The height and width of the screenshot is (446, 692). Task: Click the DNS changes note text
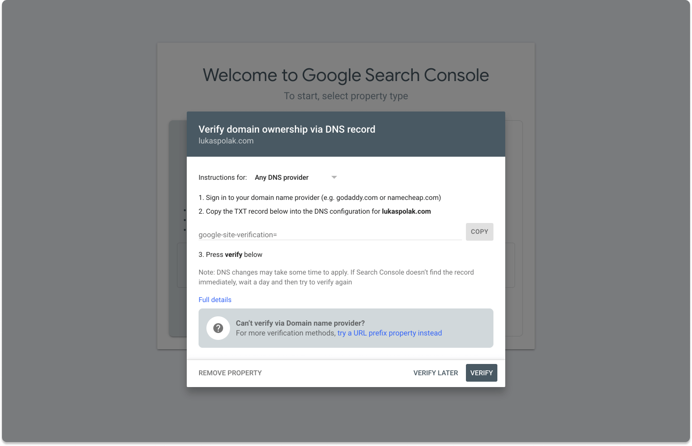tap(336, 277)
